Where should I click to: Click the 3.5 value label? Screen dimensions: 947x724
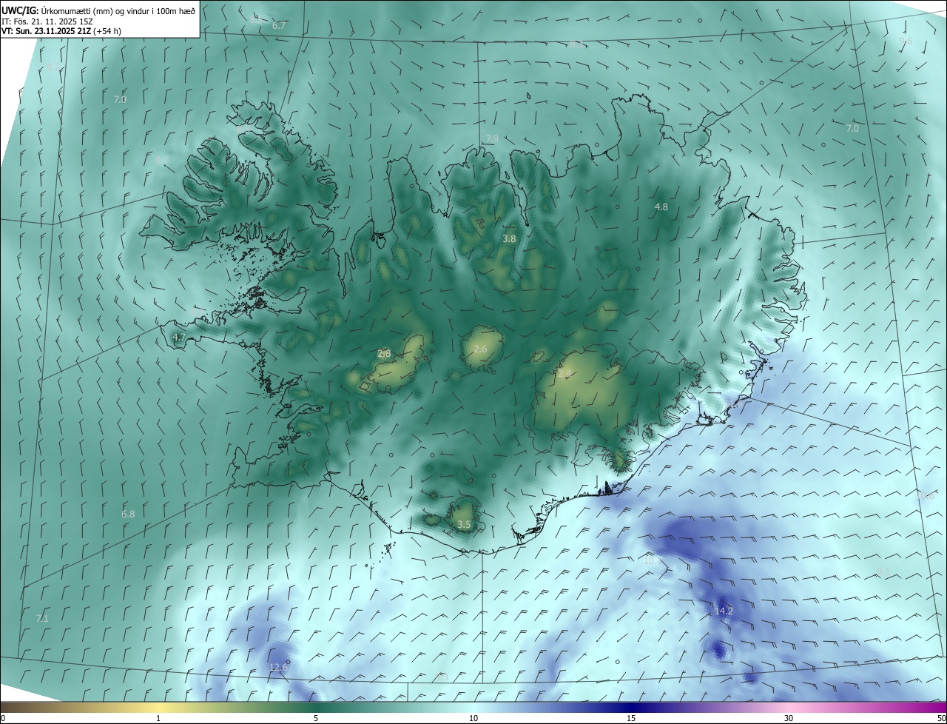(464, 525)
